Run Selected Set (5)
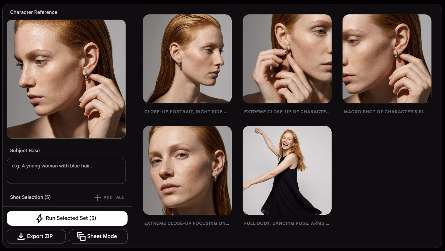Viewport: 445px width, 251px height. click(67, 218)
